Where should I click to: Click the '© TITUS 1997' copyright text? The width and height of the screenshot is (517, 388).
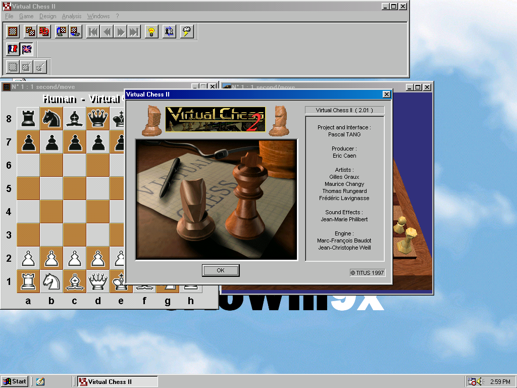tap(368, 273)
